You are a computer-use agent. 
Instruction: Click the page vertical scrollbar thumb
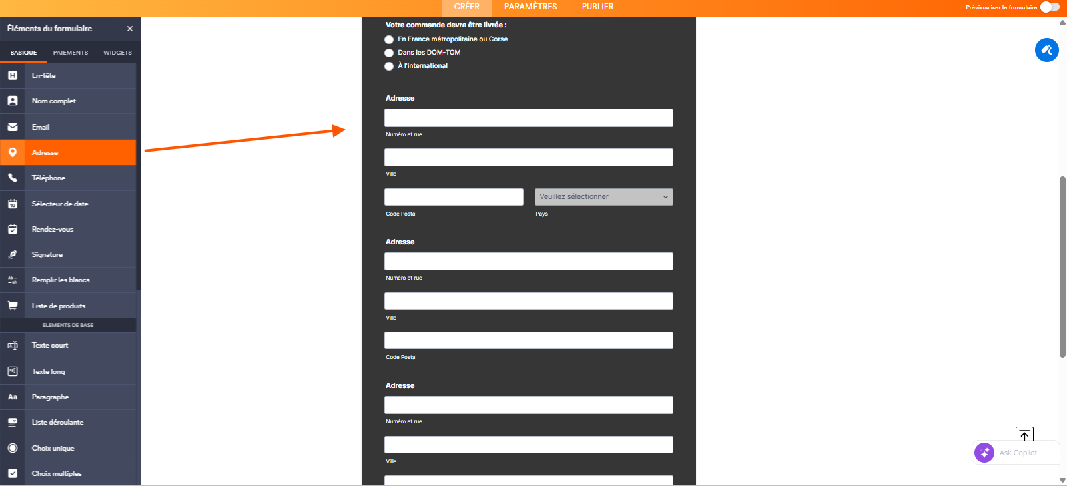point(1062,267)
